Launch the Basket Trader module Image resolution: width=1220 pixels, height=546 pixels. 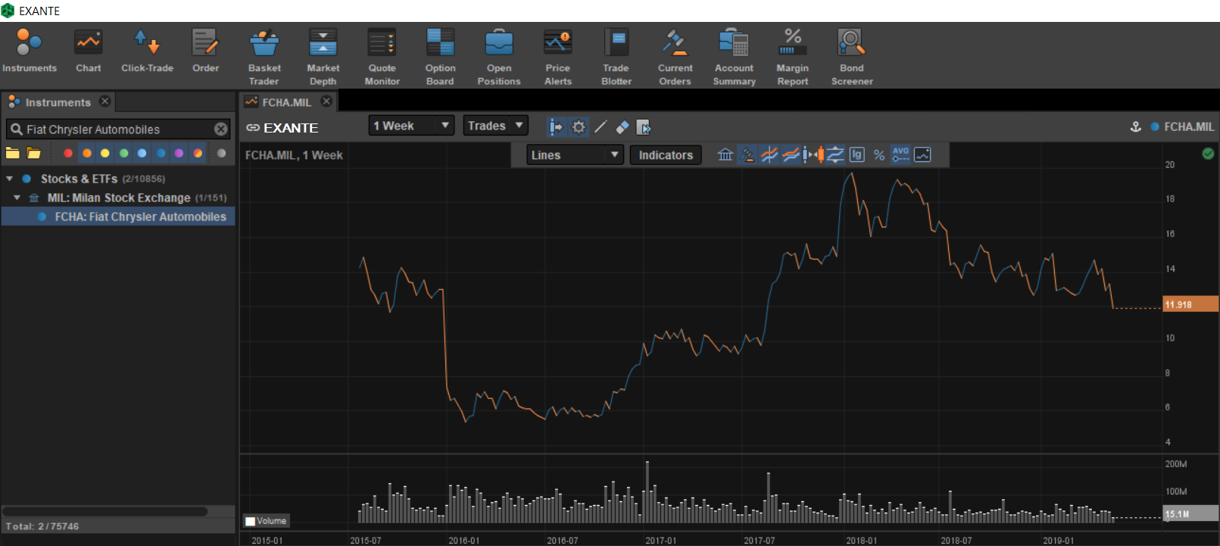click(264, 57)
